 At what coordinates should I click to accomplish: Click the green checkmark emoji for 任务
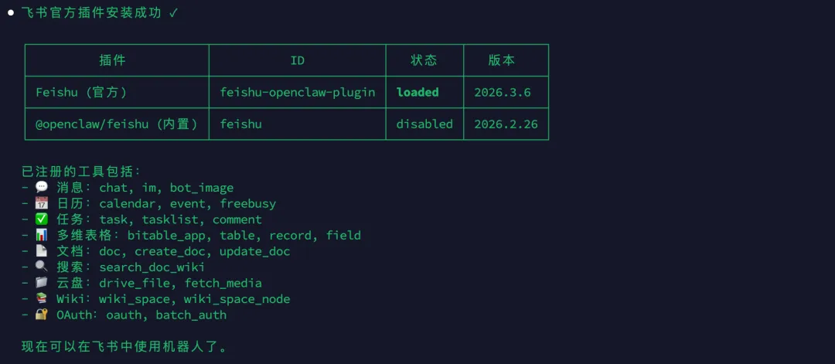(x=42, y=219)
